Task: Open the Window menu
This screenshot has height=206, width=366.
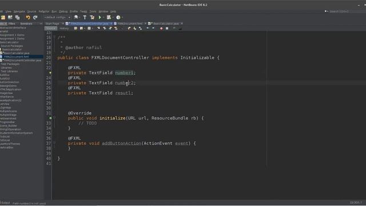Action: tap(104, 11)
